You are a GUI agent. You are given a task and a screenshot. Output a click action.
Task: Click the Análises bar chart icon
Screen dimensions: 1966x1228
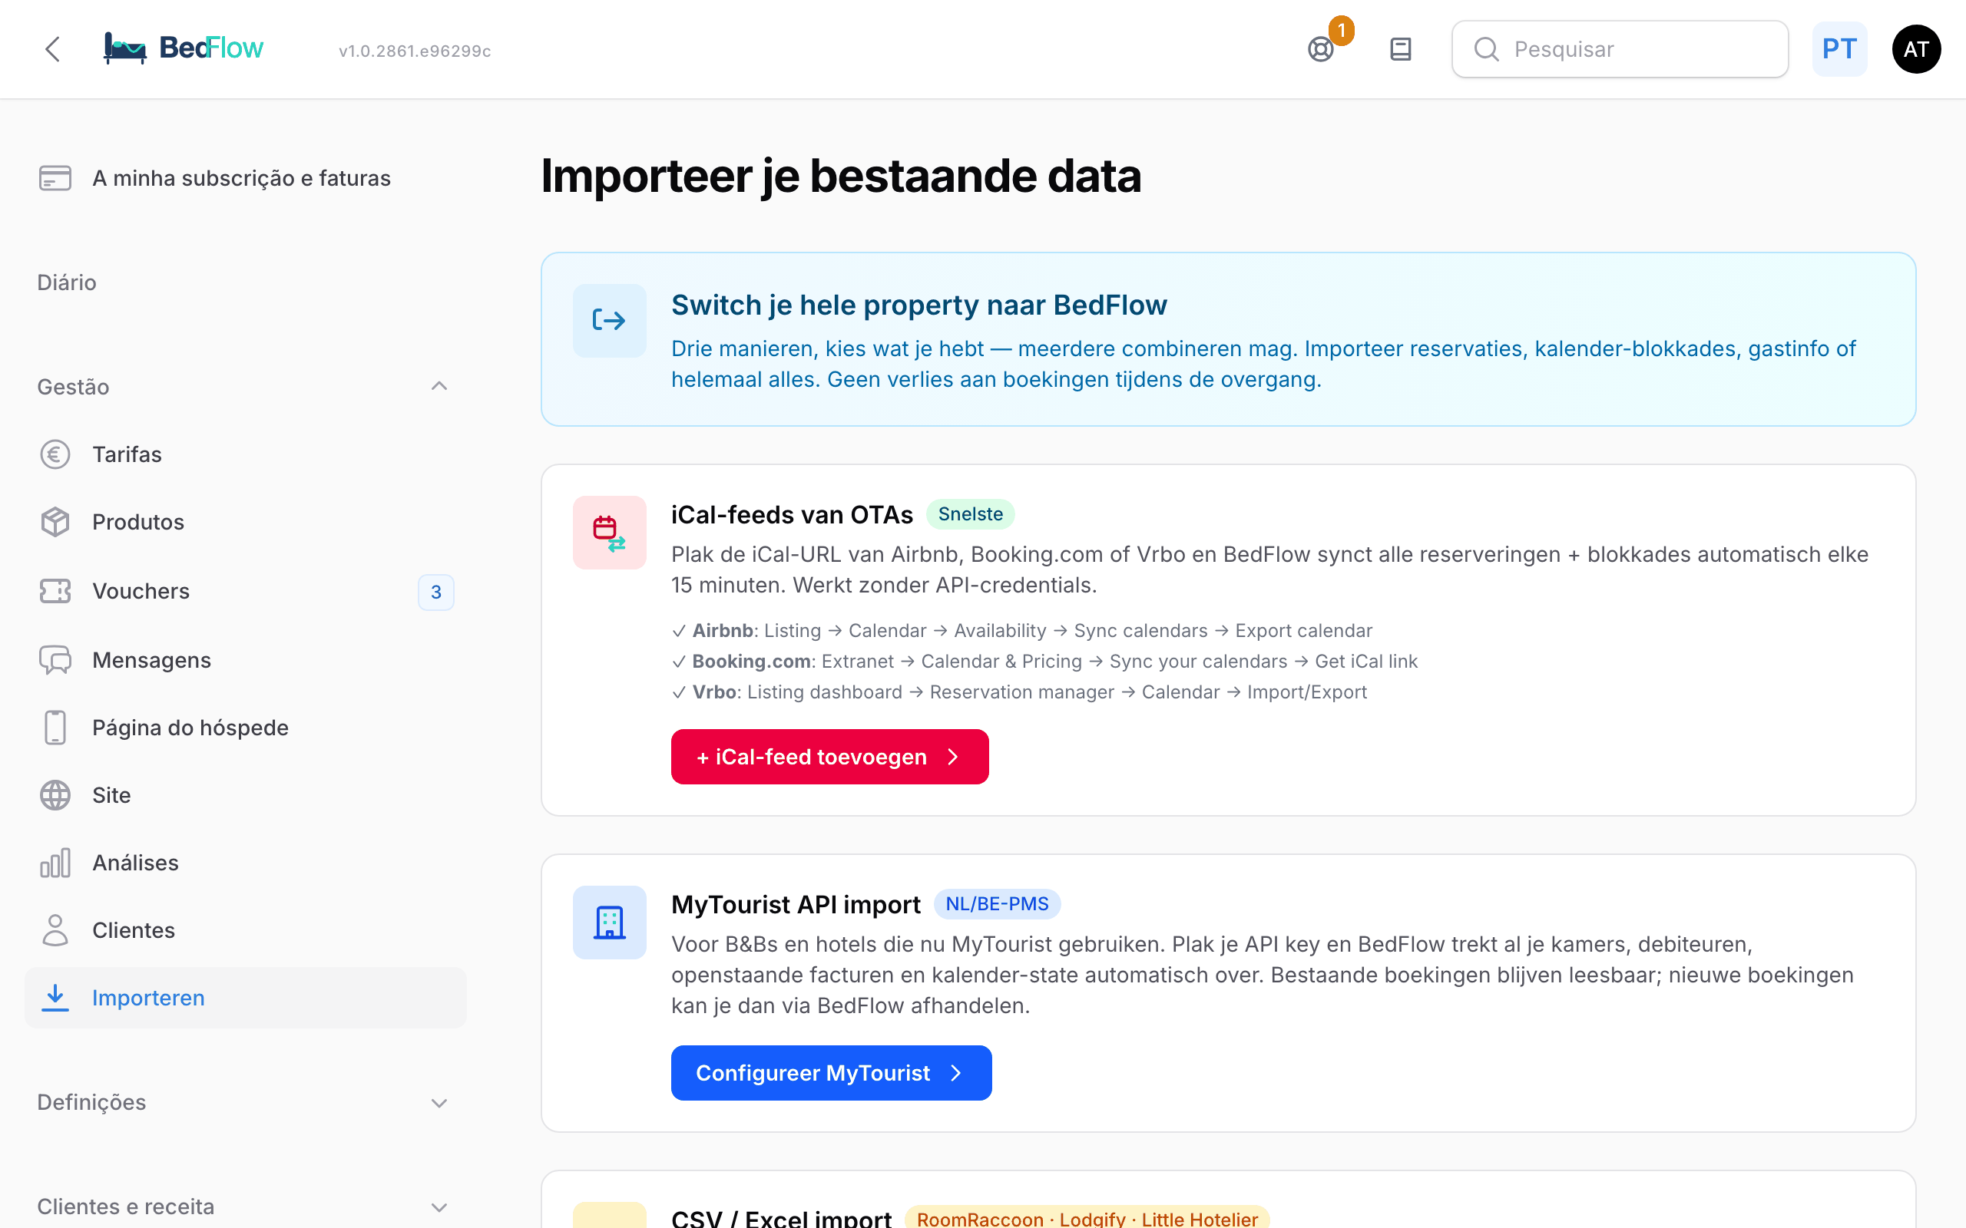[55, 863]
